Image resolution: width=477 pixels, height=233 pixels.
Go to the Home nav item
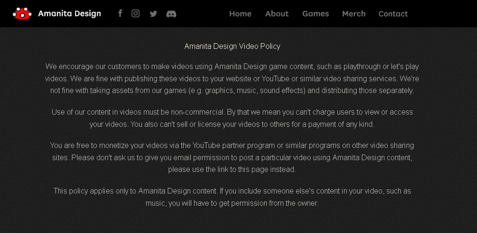pyautogui.click(x=240, y=14)
